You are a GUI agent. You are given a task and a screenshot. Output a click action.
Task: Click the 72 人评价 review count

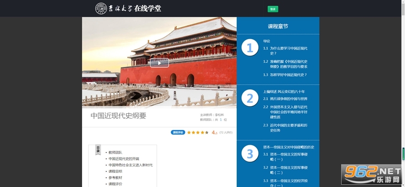coord(226,132)
